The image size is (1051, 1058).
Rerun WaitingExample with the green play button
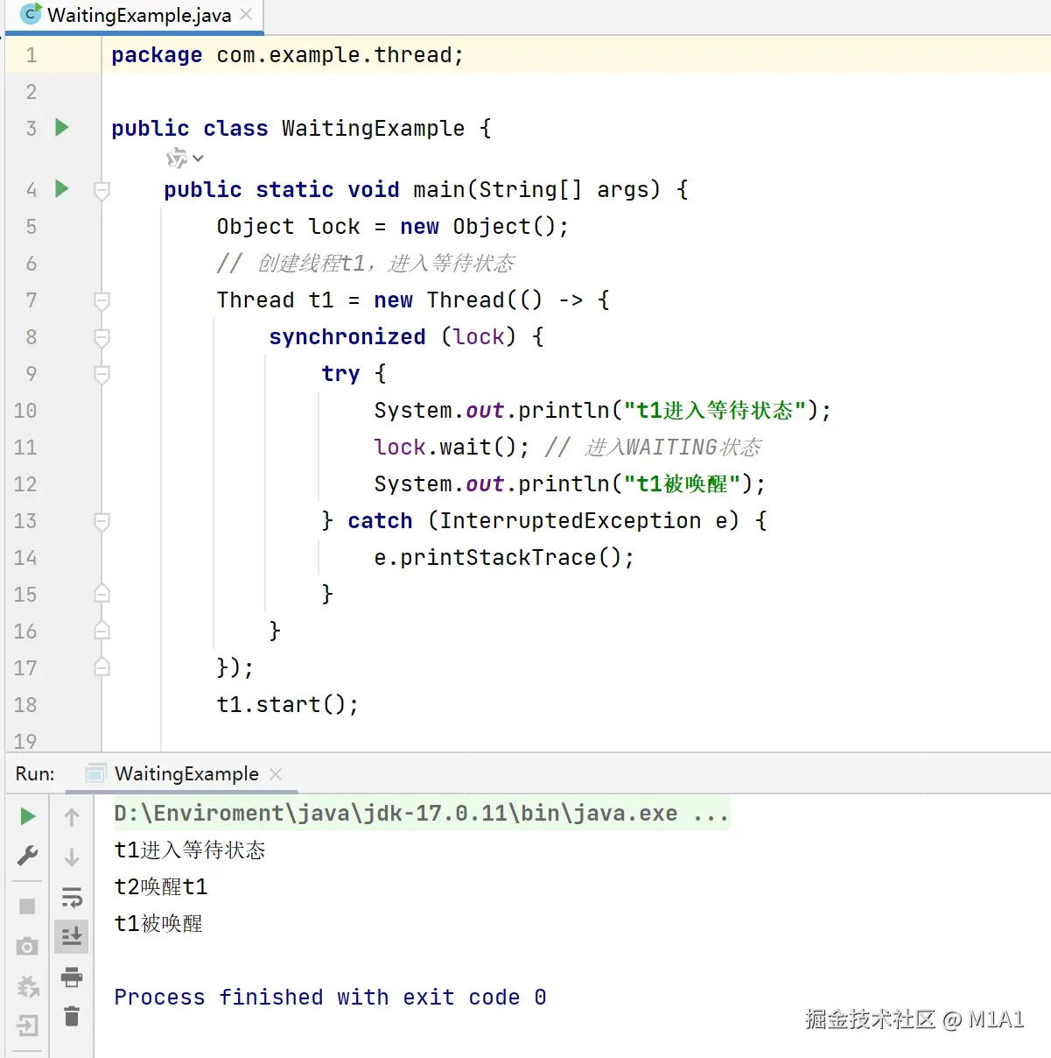(27, 816)
